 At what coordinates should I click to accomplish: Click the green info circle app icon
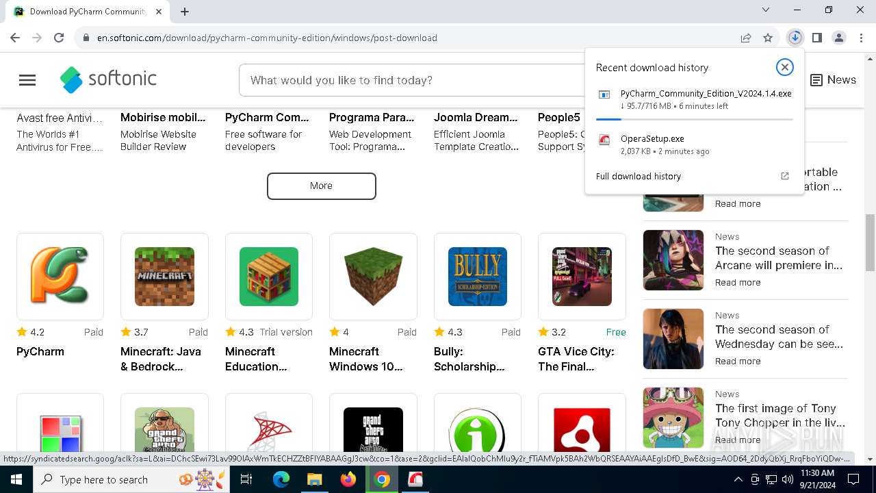(x=478, y=430)
